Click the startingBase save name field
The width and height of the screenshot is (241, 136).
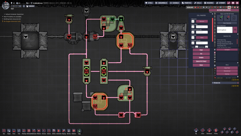[x=224, y=30]
